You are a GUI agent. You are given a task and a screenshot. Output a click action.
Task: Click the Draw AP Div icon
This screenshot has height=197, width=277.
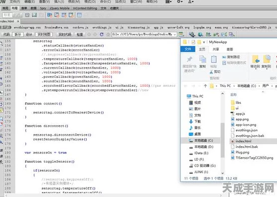[x=34, y=15]
